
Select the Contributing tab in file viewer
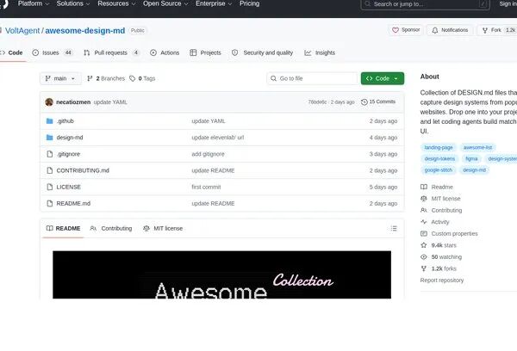click(x=111, y=228)
